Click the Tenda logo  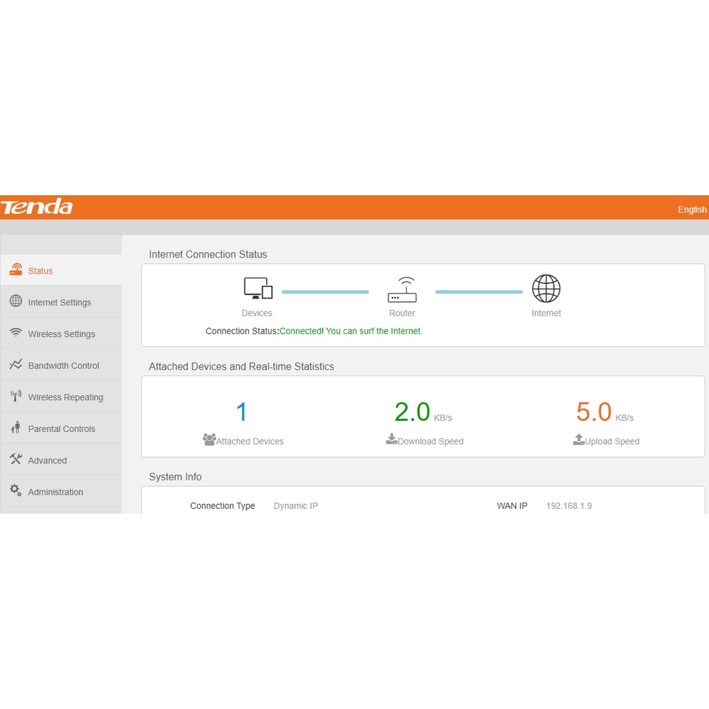pyautogui.click(x=37, y=207)
